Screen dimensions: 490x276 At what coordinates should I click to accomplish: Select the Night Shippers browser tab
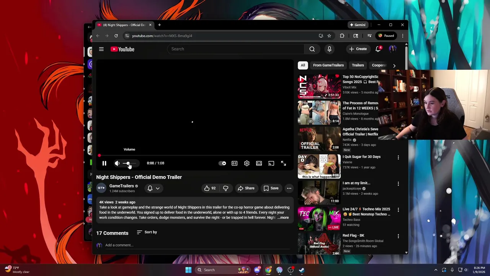click(124, 25)
